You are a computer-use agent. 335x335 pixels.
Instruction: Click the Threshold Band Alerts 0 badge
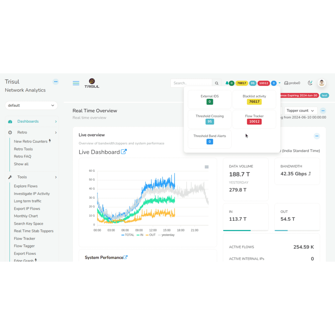[210, 141]
